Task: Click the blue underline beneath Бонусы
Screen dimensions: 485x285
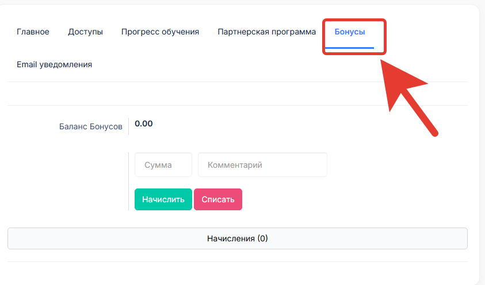Action: (x=349, y=48)
